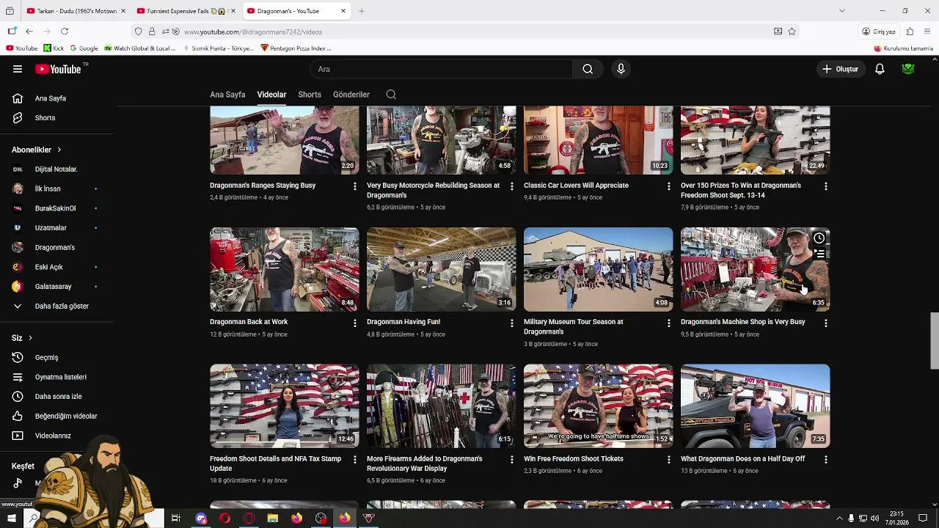Viewport: 939px width, 528px height.
Task: Click the page vertical scrollbar thumb
Action: click(x=934, y=341)
